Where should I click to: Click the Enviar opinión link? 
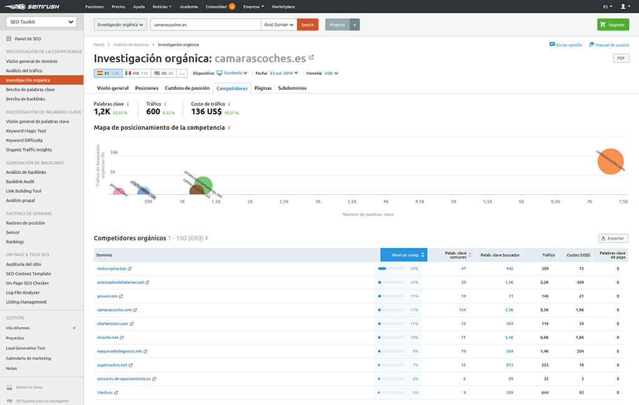pyautogui.click(x=565, y=45)
